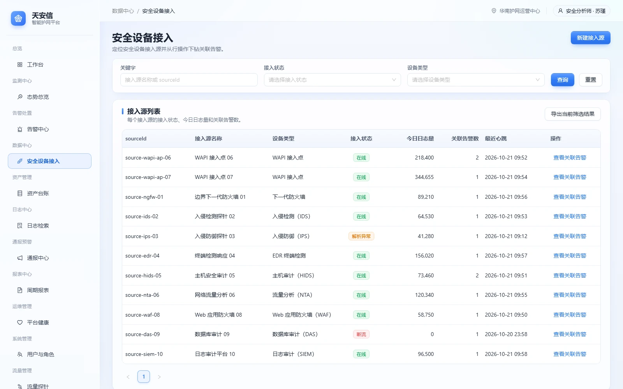Click the user avatar icon beside 安全分析师
This screenshot has width=623, height=389.
(560, 11)
